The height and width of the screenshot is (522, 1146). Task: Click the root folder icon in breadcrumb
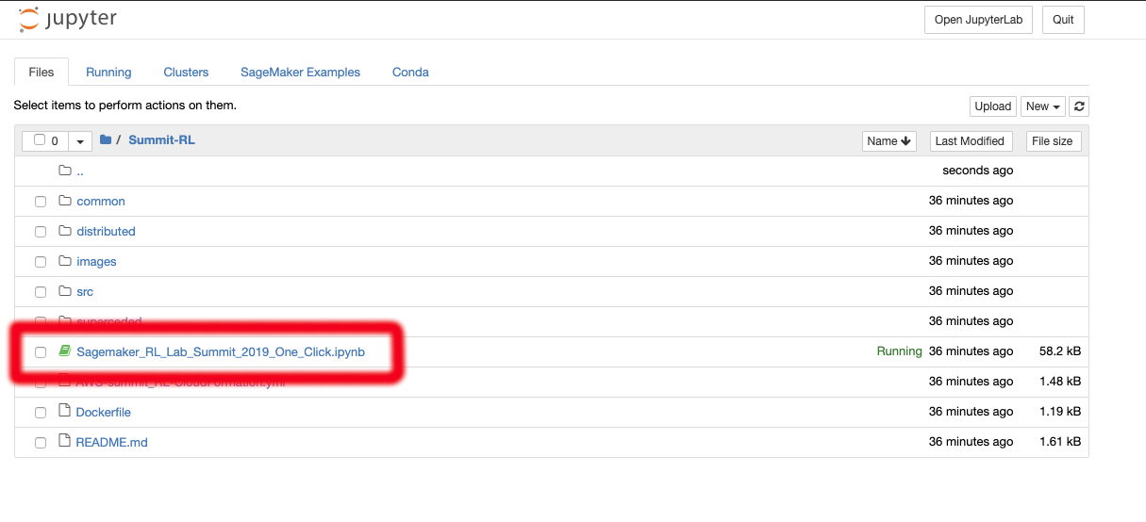[x=106, y=140]
